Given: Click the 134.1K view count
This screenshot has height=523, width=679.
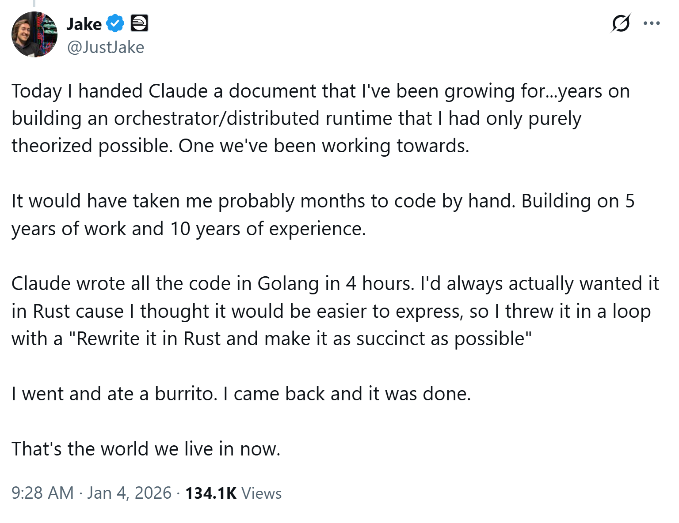Looking at the screenshot, I should pos(211,493).
